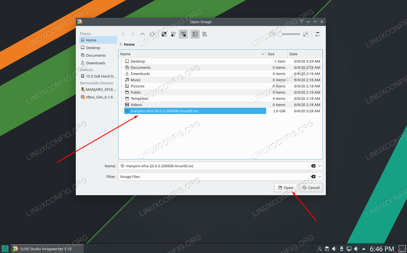This screenshot has width=407, height=253.
Task: Click the 6/6/20 3:28 AM date cell
Action: 307,111
